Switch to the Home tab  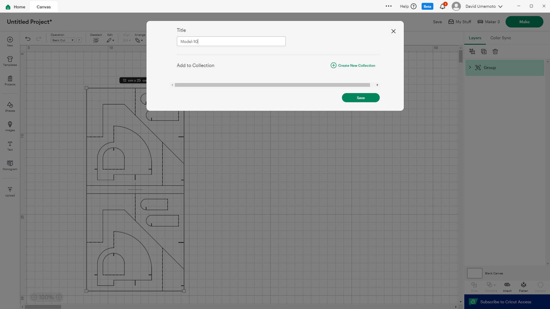point(15,7)
